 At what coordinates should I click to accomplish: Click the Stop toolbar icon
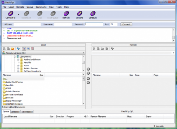pos(40,14)
